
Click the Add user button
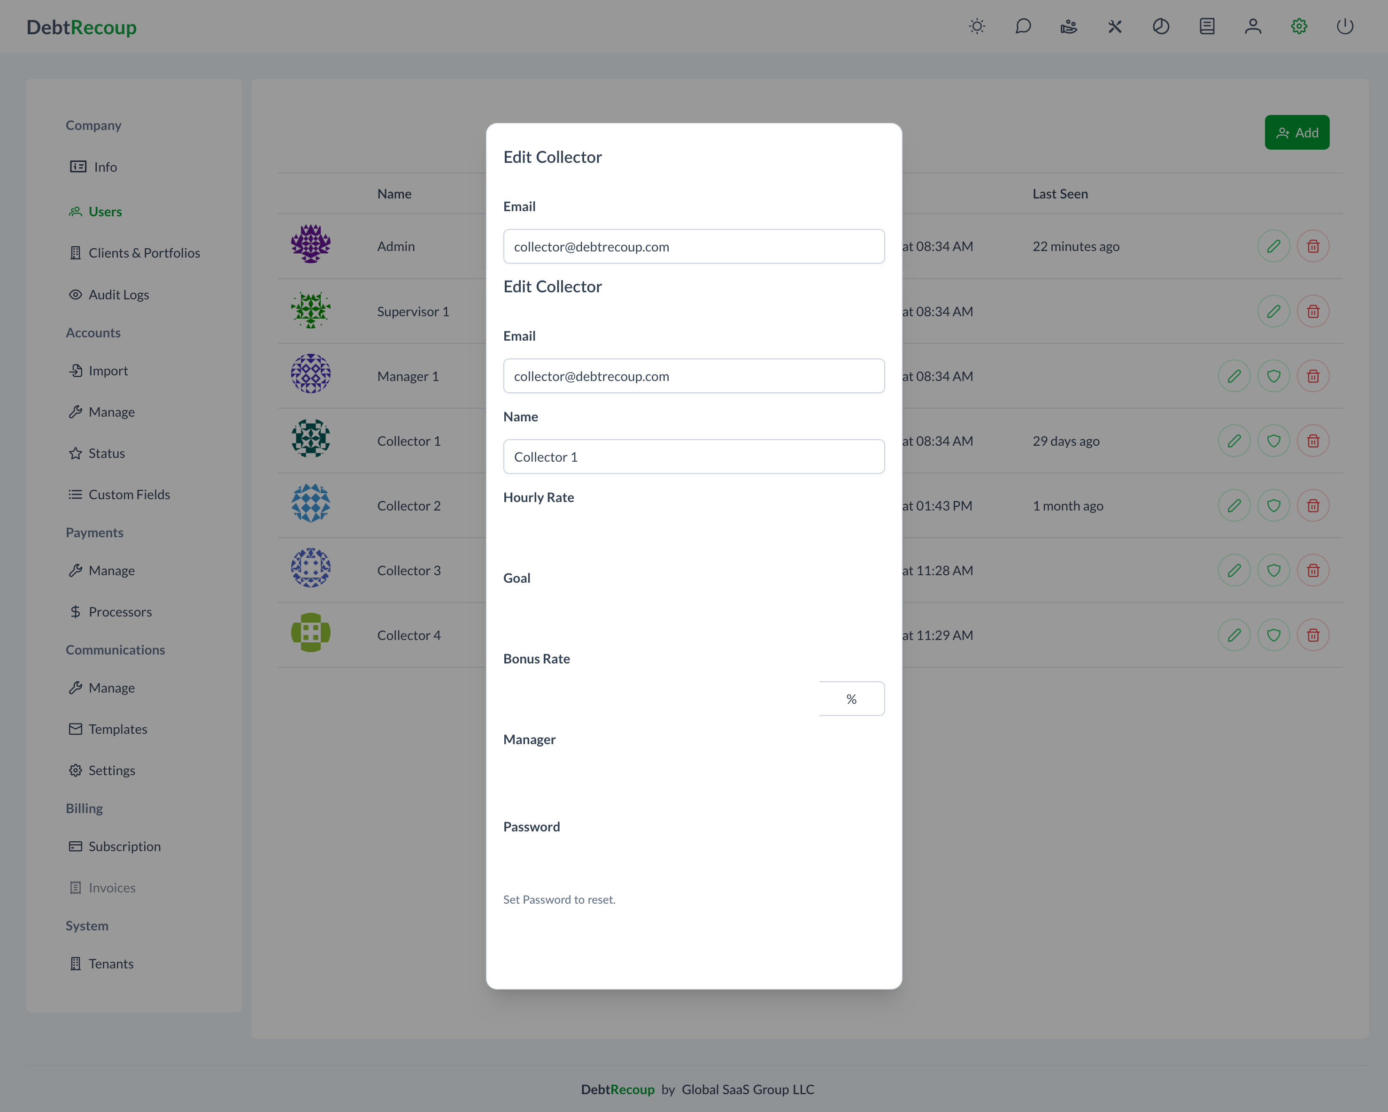[1296, 132]
